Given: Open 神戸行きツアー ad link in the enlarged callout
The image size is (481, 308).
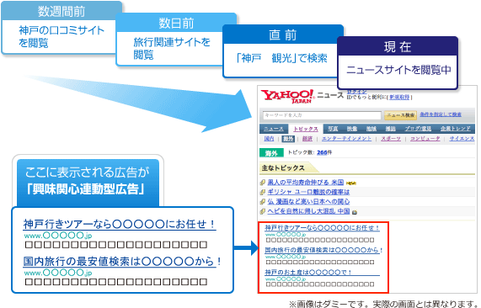Looking at the screenshot, I should (120, 225).
